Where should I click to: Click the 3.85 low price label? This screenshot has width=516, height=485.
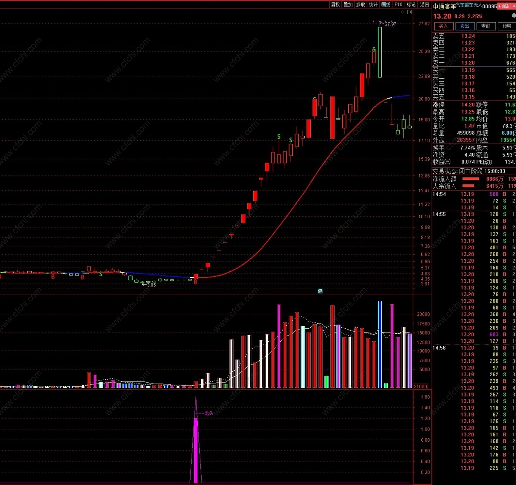tap(151, 285)
